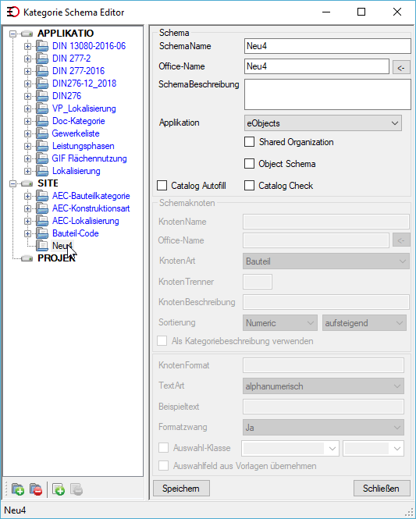This screenshot has width=416, height=519.
Task: Tick the Object Schema checkbox
Action: pyautogui.click(x=249, y=164)
